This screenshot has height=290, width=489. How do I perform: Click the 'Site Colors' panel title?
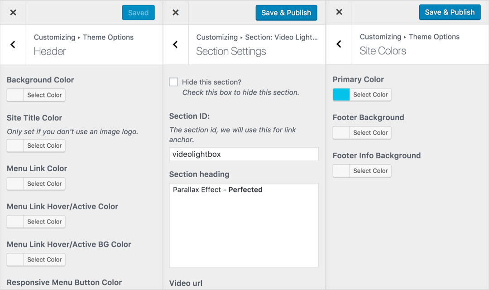[383, 51]
